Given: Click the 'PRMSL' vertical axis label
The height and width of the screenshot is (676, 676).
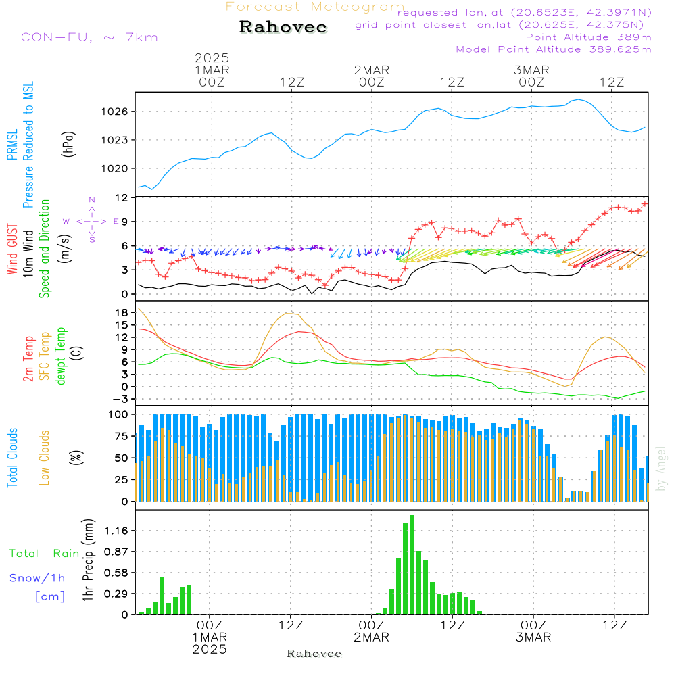Looking at the screenshot, I should 12,145.
